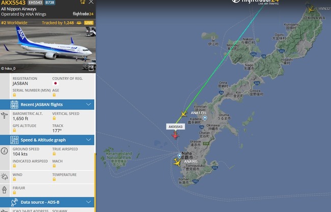Image resolution: width=331 pixels, height=212 pixels.
Task: Click the red AKX5543 aircraft icon on map
Action: coord(175,136)
